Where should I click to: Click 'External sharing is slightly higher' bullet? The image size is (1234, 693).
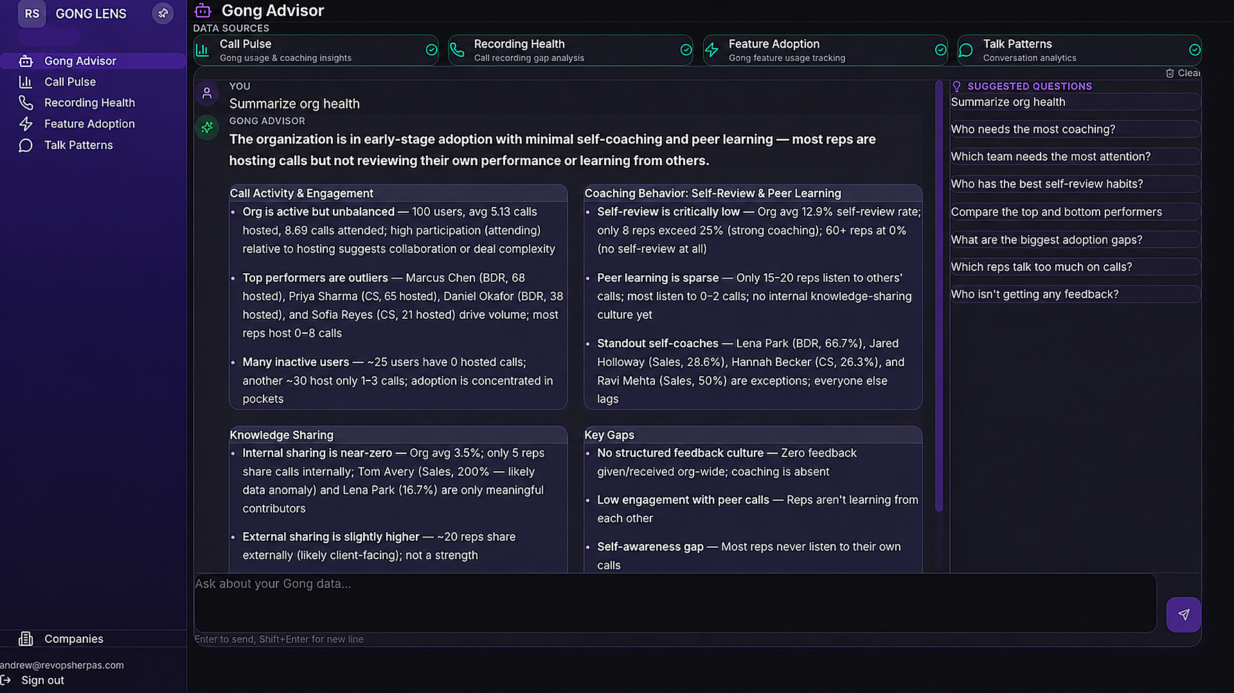[330, 536]
